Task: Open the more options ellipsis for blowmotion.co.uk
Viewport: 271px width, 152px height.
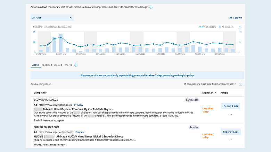Action: coord(231,114)
